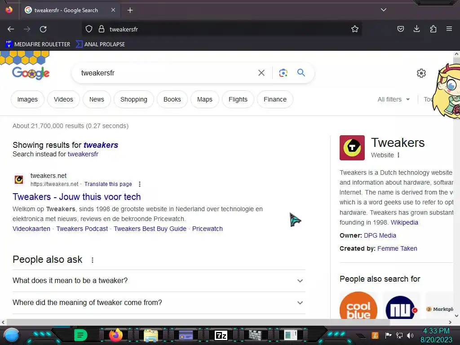460x345 pixels.
Task: Open People also ask options menu
Action: (93, 260)
